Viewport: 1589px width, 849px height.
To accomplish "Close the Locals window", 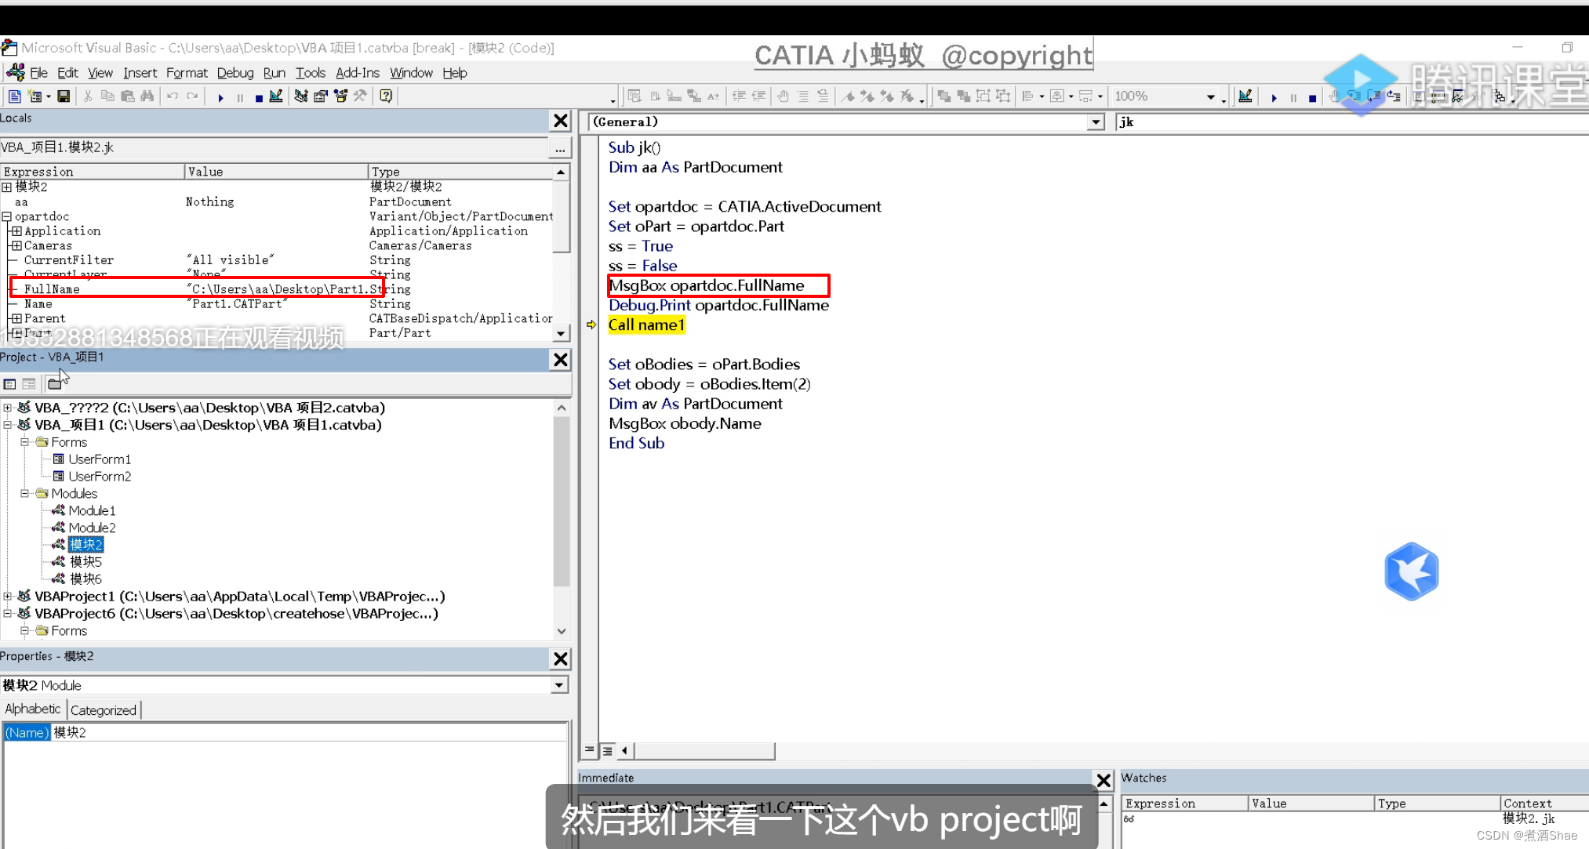I will click(x=561, y=121).
